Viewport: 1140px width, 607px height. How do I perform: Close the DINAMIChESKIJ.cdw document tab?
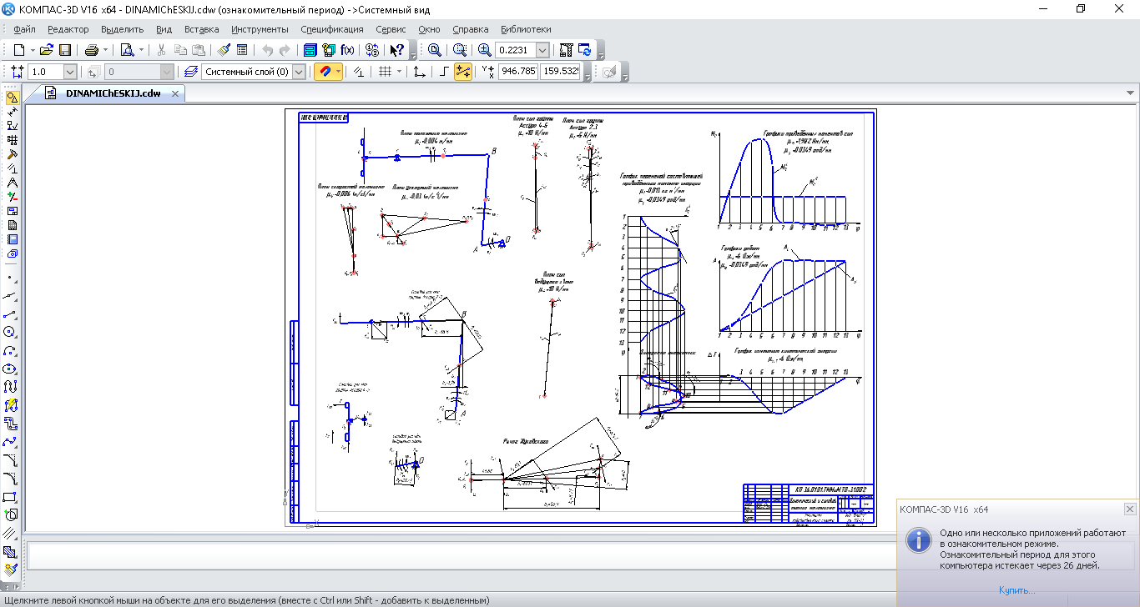tap(176, 94)
